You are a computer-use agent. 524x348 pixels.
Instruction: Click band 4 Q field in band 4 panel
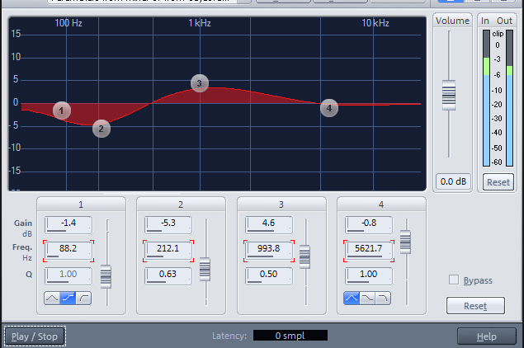(x=369, y=275)
